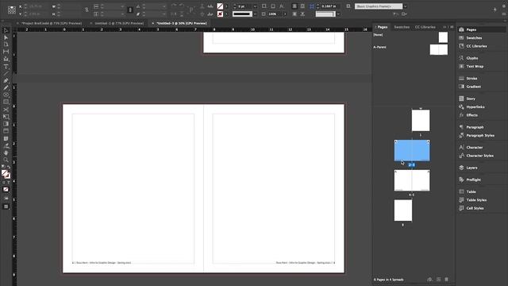This screenshot has width=508, height=286.
Task: Open the stroke style dropdown
Action: click(255, 14)
